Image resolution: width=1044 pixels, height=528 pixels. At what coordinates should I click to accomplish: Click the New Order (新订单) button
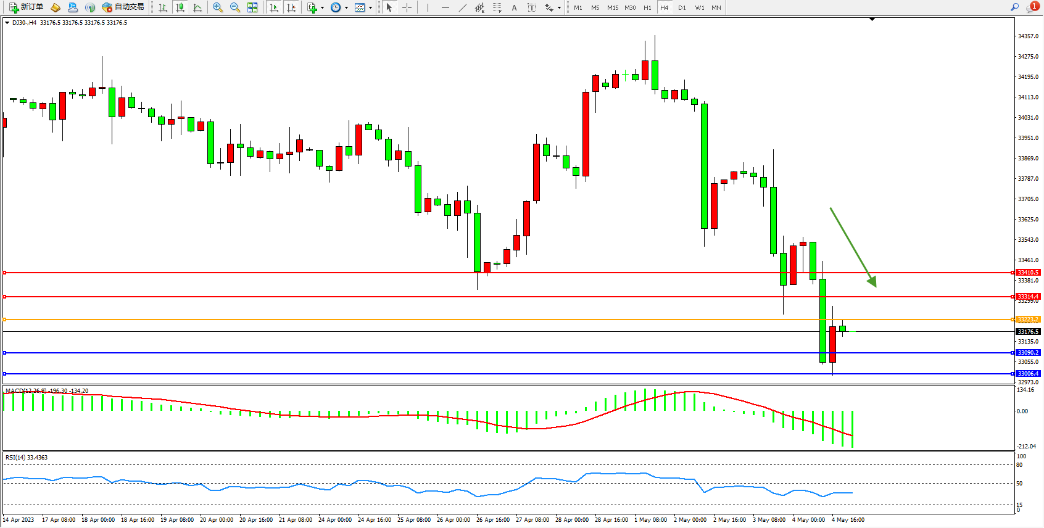[x=26, y=7]
